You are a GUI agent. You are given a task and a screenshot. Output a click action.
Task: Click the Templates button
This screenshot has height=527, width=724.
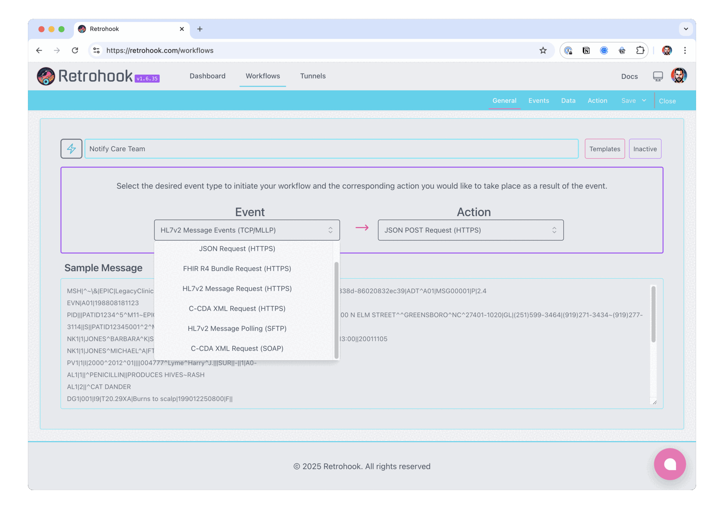605,149
